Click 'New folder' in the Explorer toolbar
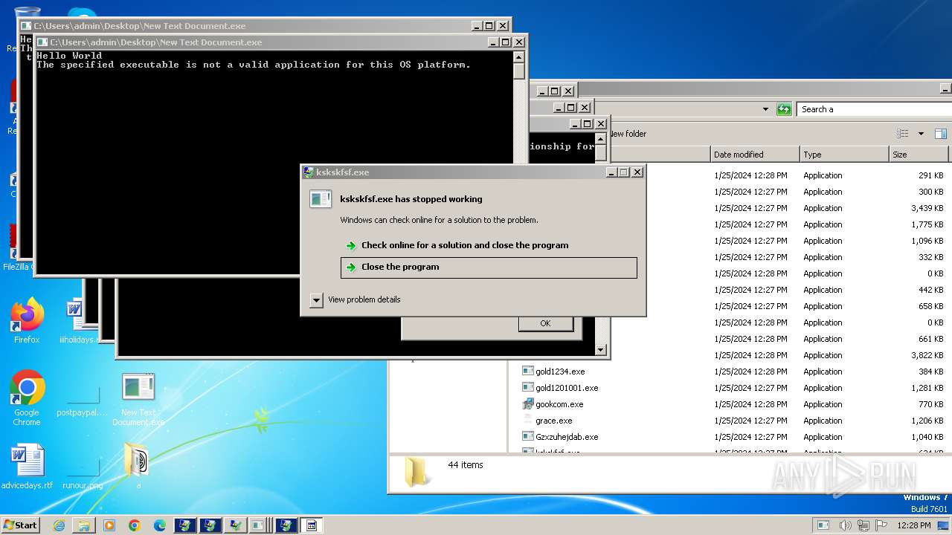The width and height of the screenshot is (952, 535). pyautogui.click(x=628, y=134)
